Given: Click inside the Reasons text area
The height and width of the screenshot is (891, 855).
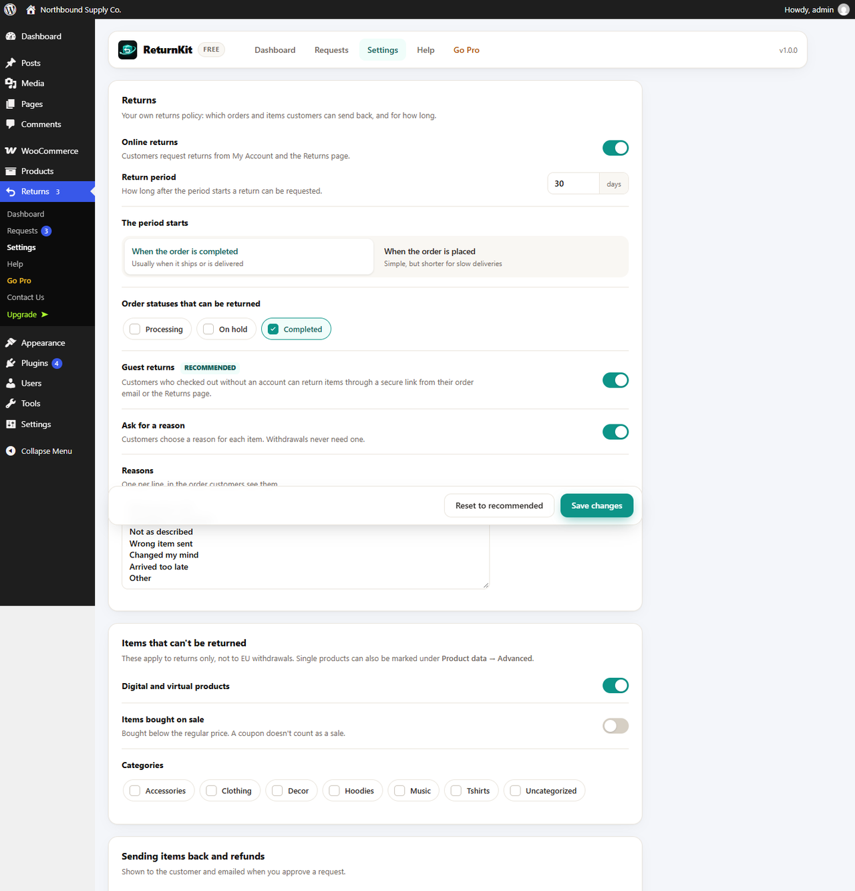Looking at the screenshot, I should (x=305, y=557).
